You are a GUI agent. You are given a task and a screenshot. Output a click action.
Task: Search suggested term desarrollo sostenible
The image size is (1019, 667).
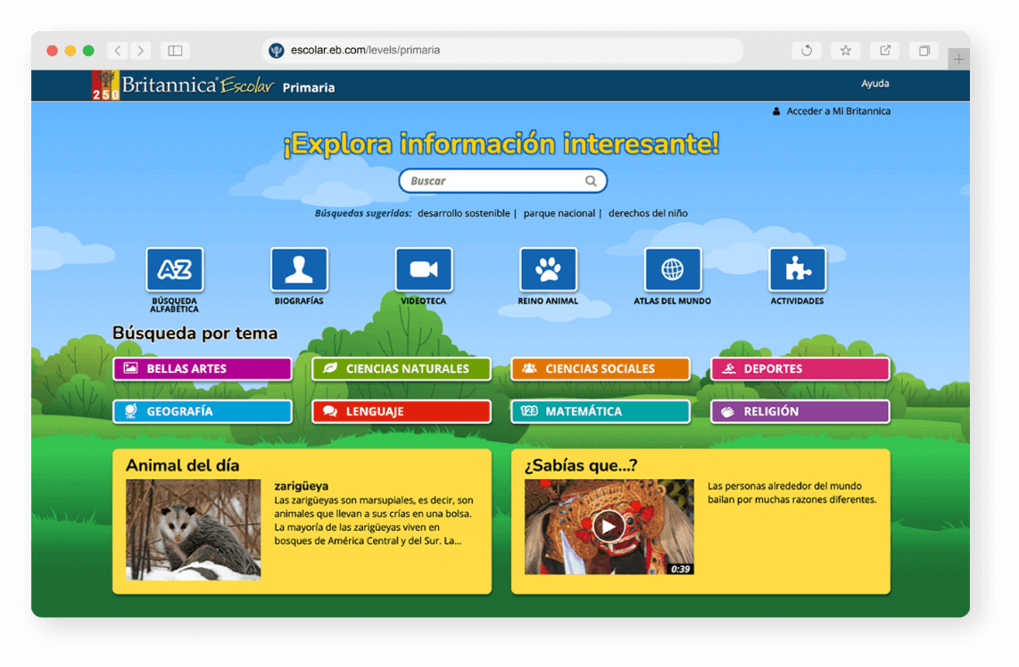tap(463, 213)
